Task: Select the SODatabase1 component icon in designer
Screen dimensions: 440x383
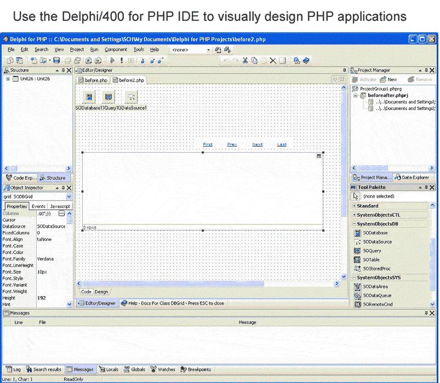Action: click(89, 97)
